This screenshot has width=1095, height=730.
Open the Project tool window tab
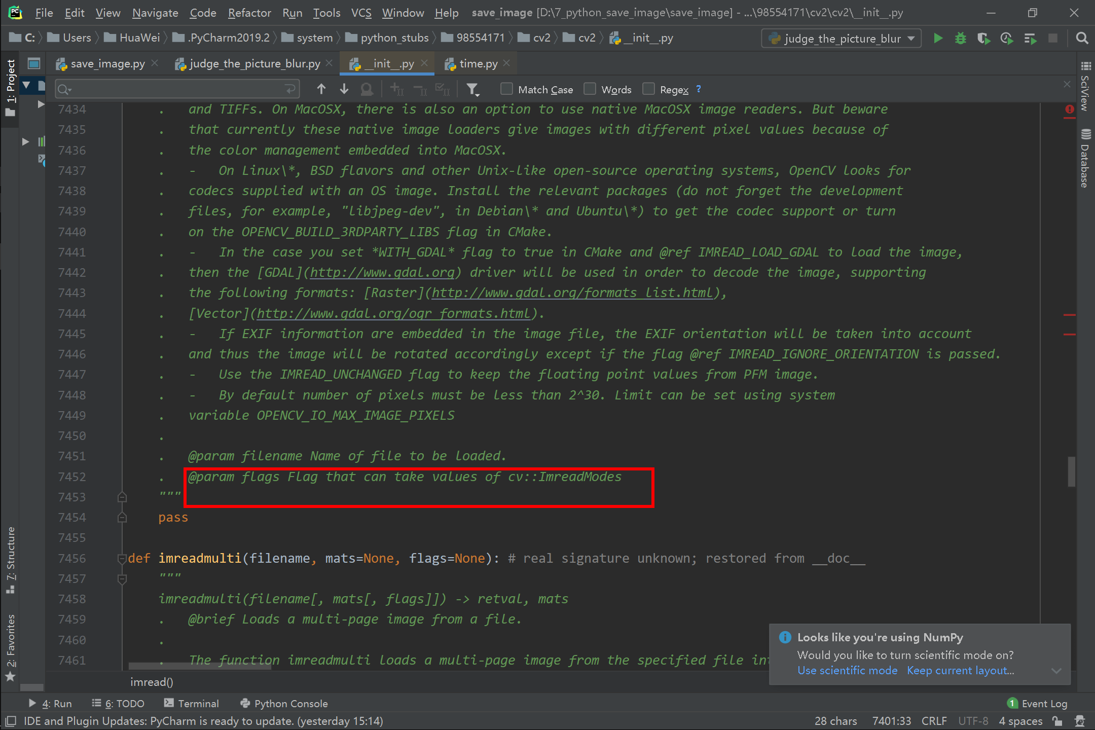coord(10,87)
